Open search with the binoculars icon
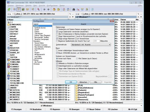 click(74, 9)
